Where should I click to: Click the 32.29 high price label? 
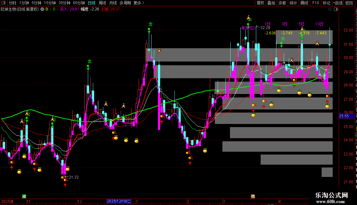(265, 28)
